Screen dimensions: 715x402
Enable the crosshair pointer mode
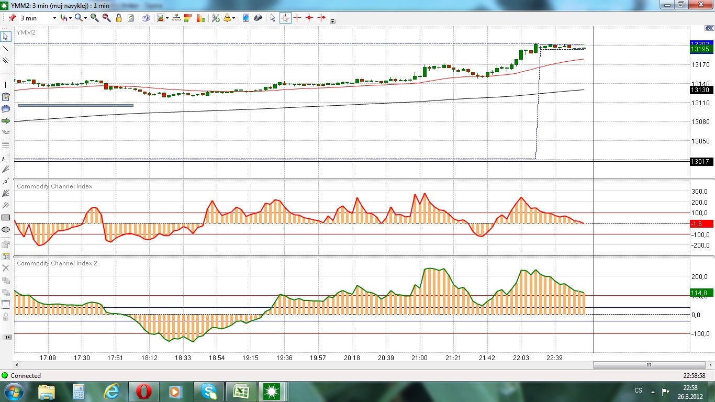pos(285,18)
